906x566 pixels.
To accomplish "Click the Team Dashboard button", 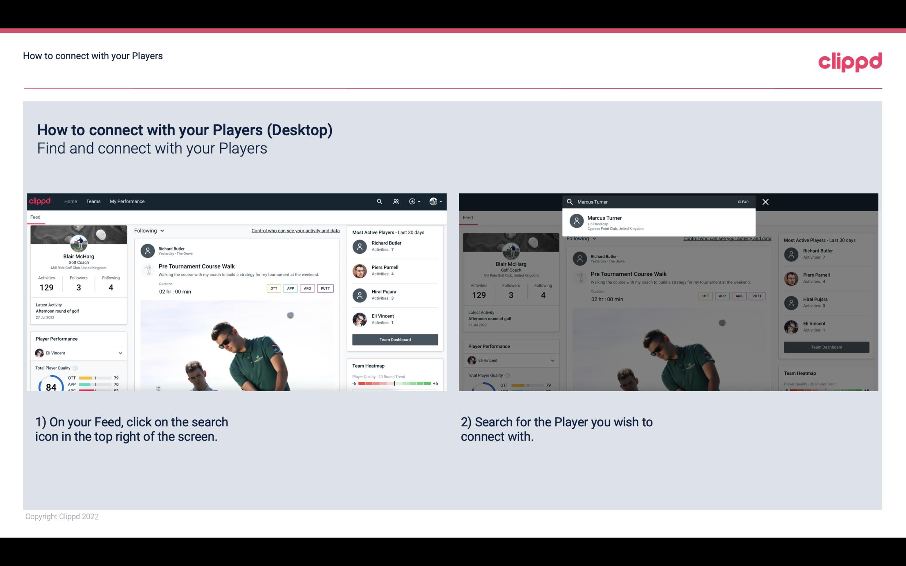I will (x=394, y=339).
